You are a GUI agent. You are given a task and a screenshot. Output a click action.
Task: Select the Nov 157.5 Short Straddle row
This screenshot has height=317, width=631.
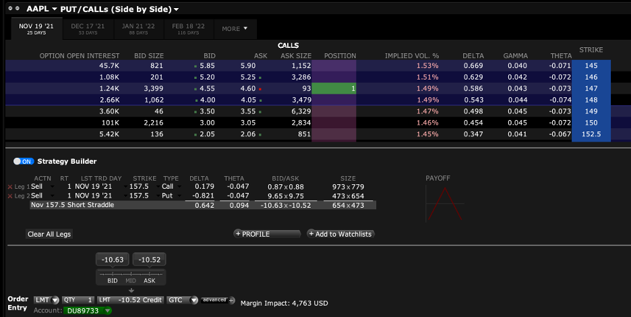[x=203, y=205]
